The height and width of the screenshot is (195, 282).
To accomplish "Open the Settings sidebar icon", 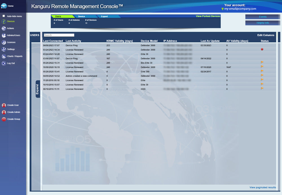I will [4, 49].
